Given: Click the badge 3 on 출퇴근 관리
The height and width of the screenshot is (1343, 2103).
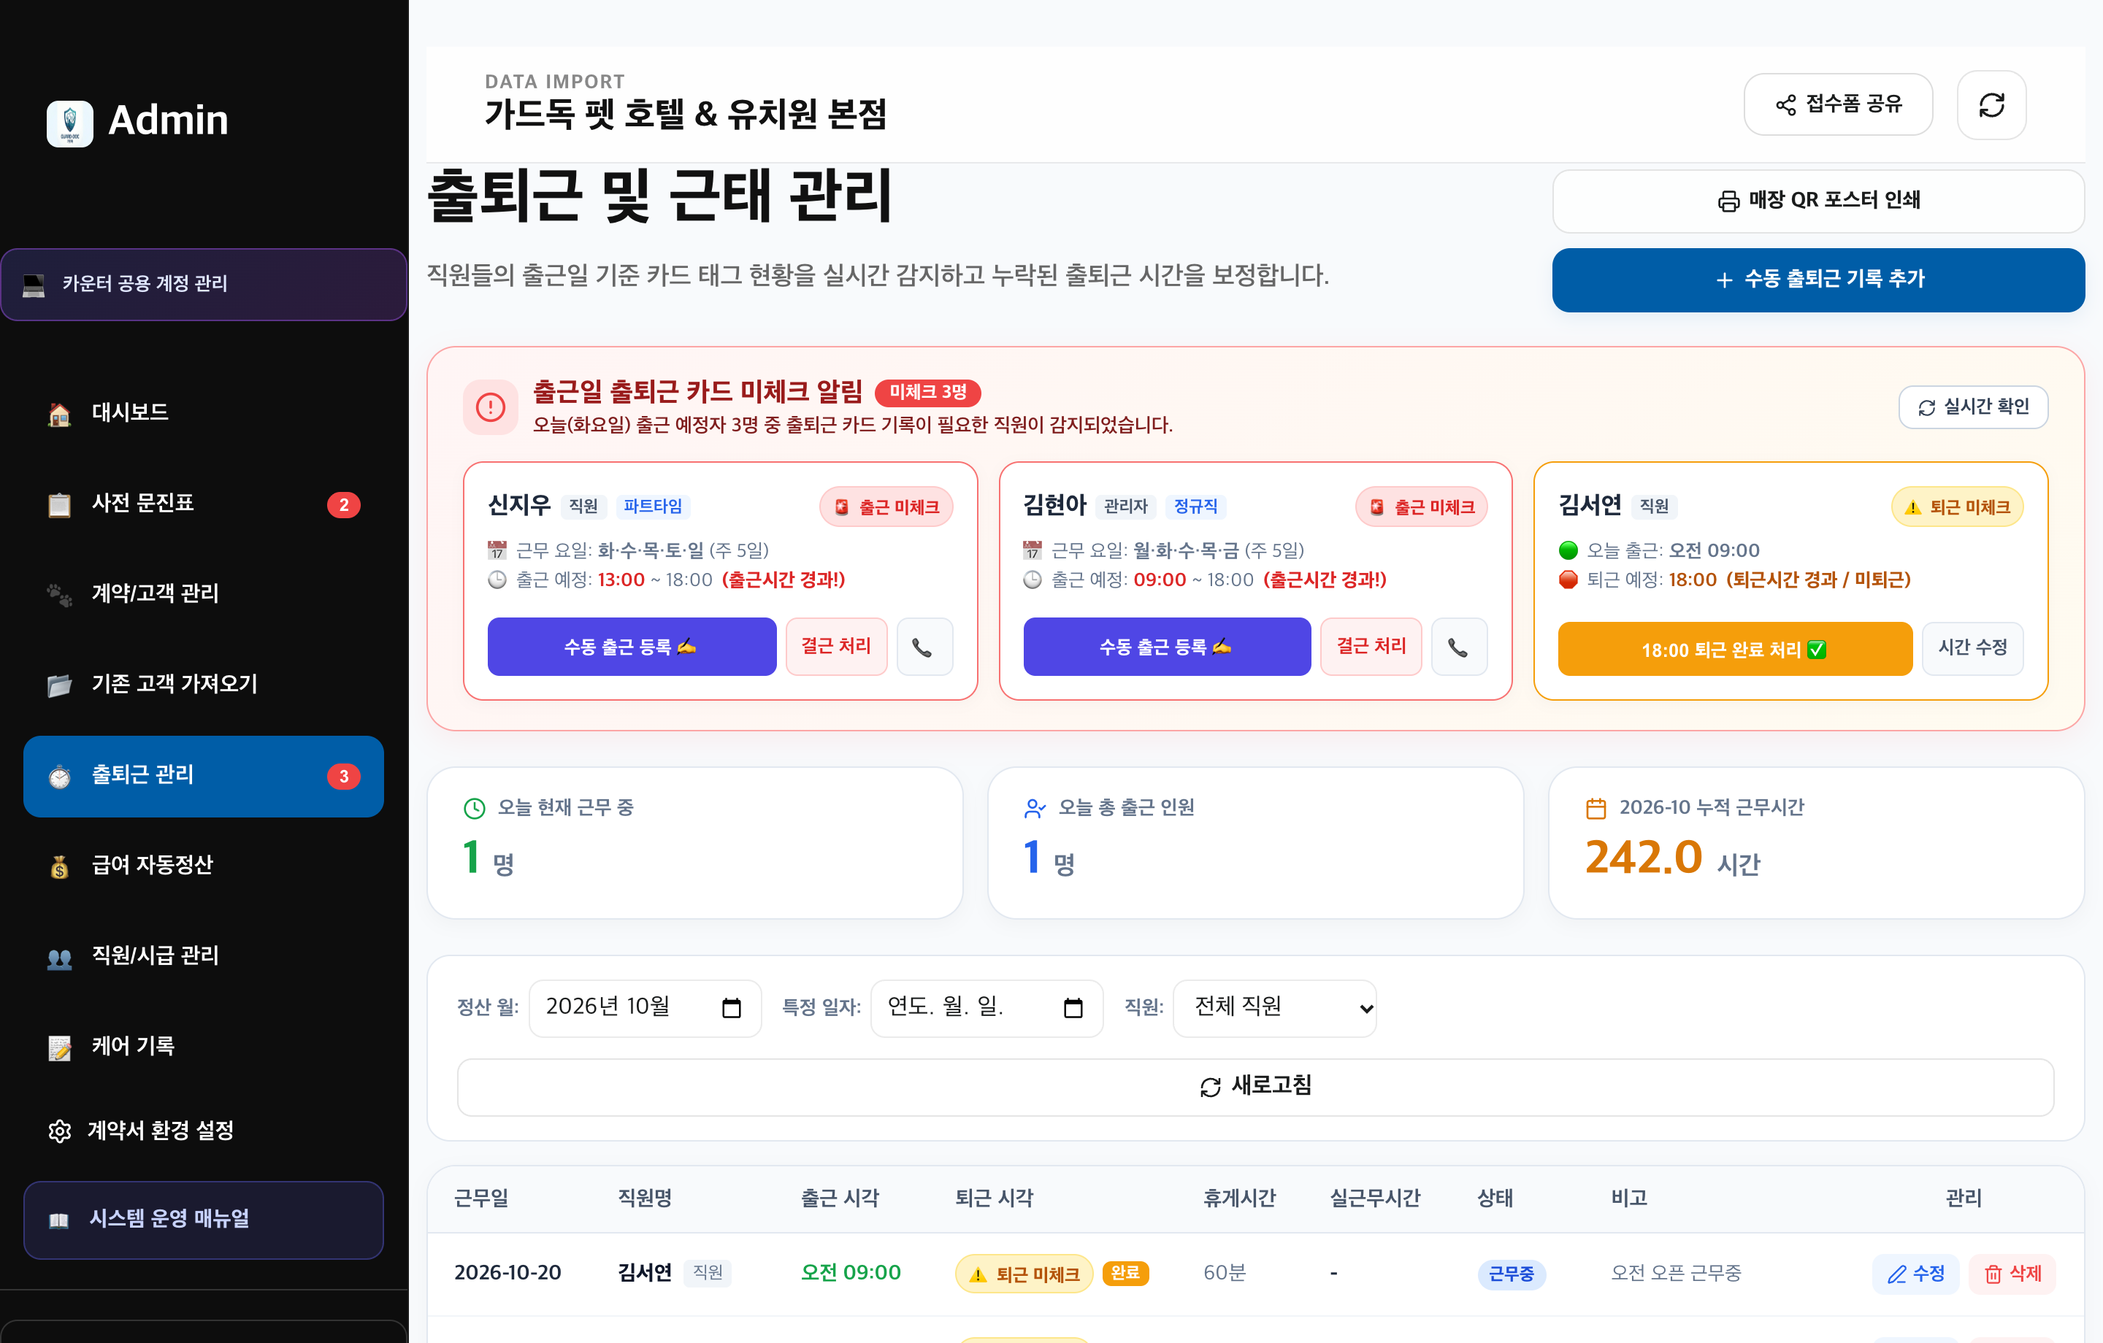Looking at the screenshot, I should (x=343, y=777).
